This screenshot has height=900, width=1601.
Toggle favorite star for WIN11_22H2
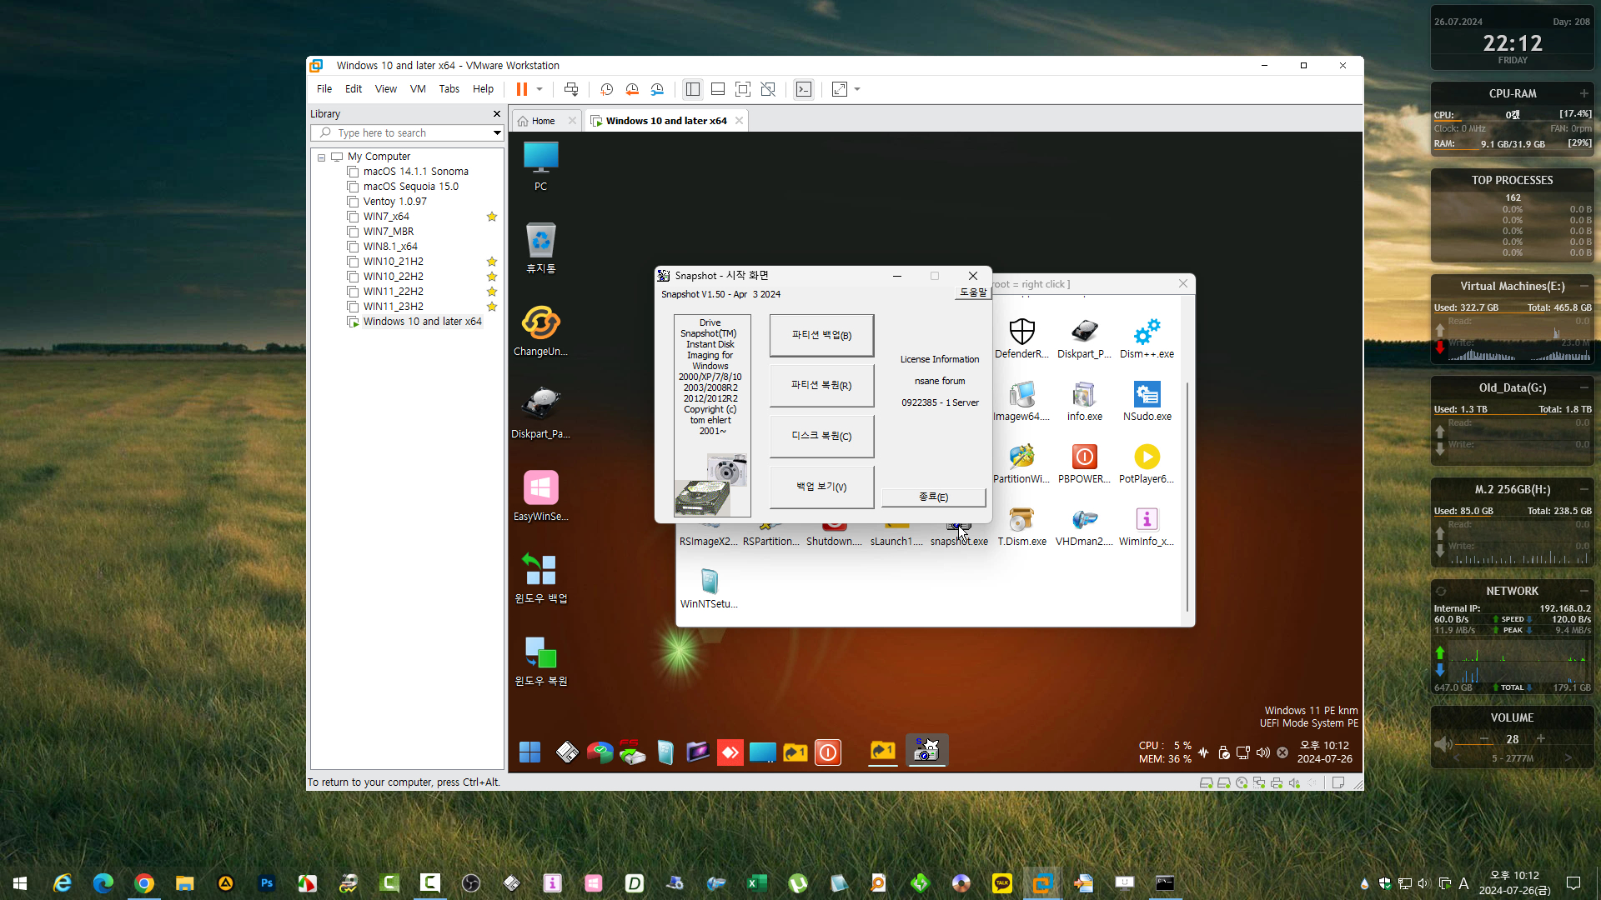[x=492, y=292]
